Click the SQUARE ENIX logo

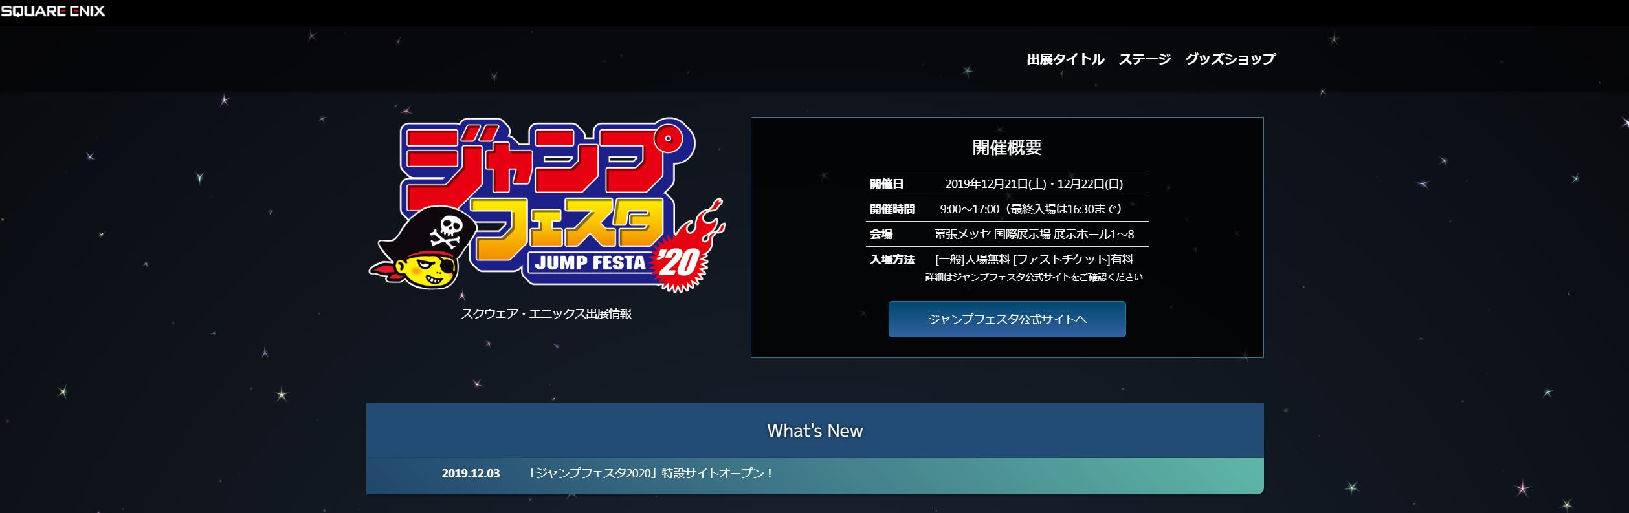pyautogui.click(x=52, y=11)
